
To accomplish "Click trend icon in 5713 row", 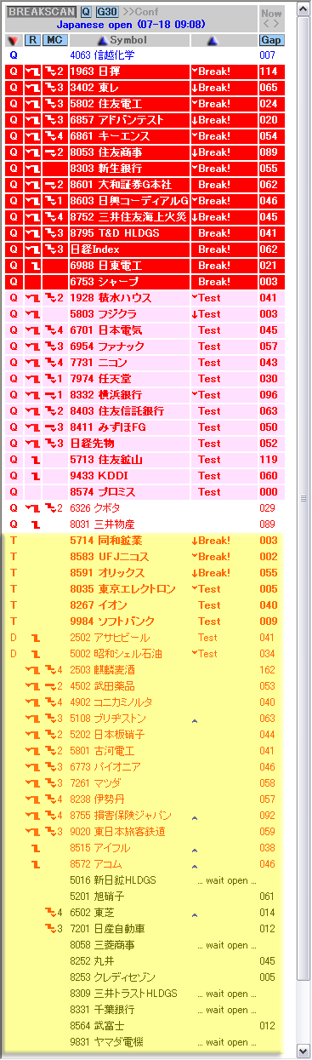I will [35, 459].
